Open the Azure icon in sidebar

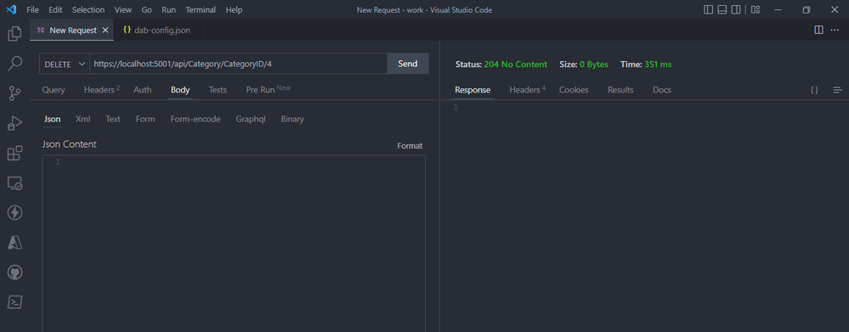tap(14, 243)
